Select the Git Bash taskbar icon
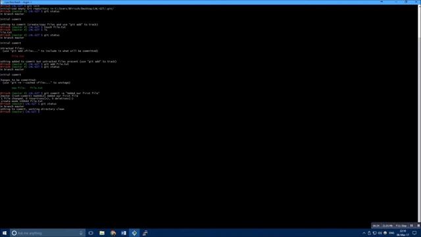This screenshot has height=237, width=421. (x=134, y=233)
